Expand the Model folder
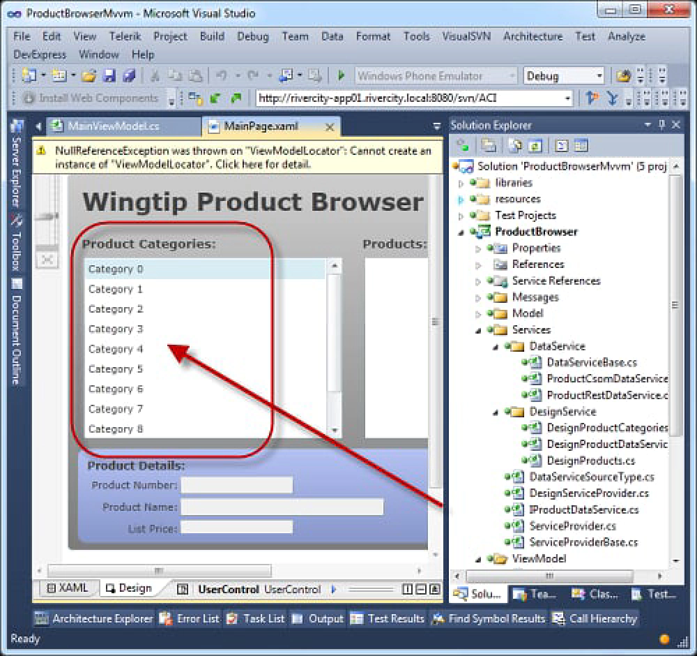The height and width of the screenshot is (656, 697). click(478, 314)
